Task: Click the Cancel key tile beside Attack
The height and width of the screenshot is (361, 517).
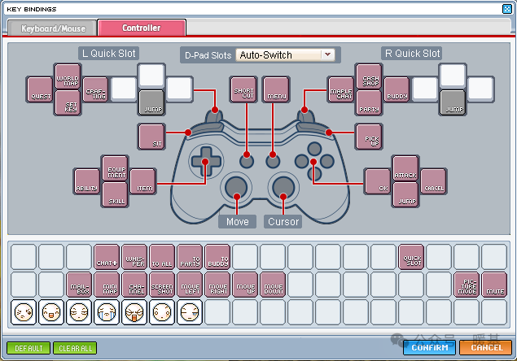Action: click(434, 181)
